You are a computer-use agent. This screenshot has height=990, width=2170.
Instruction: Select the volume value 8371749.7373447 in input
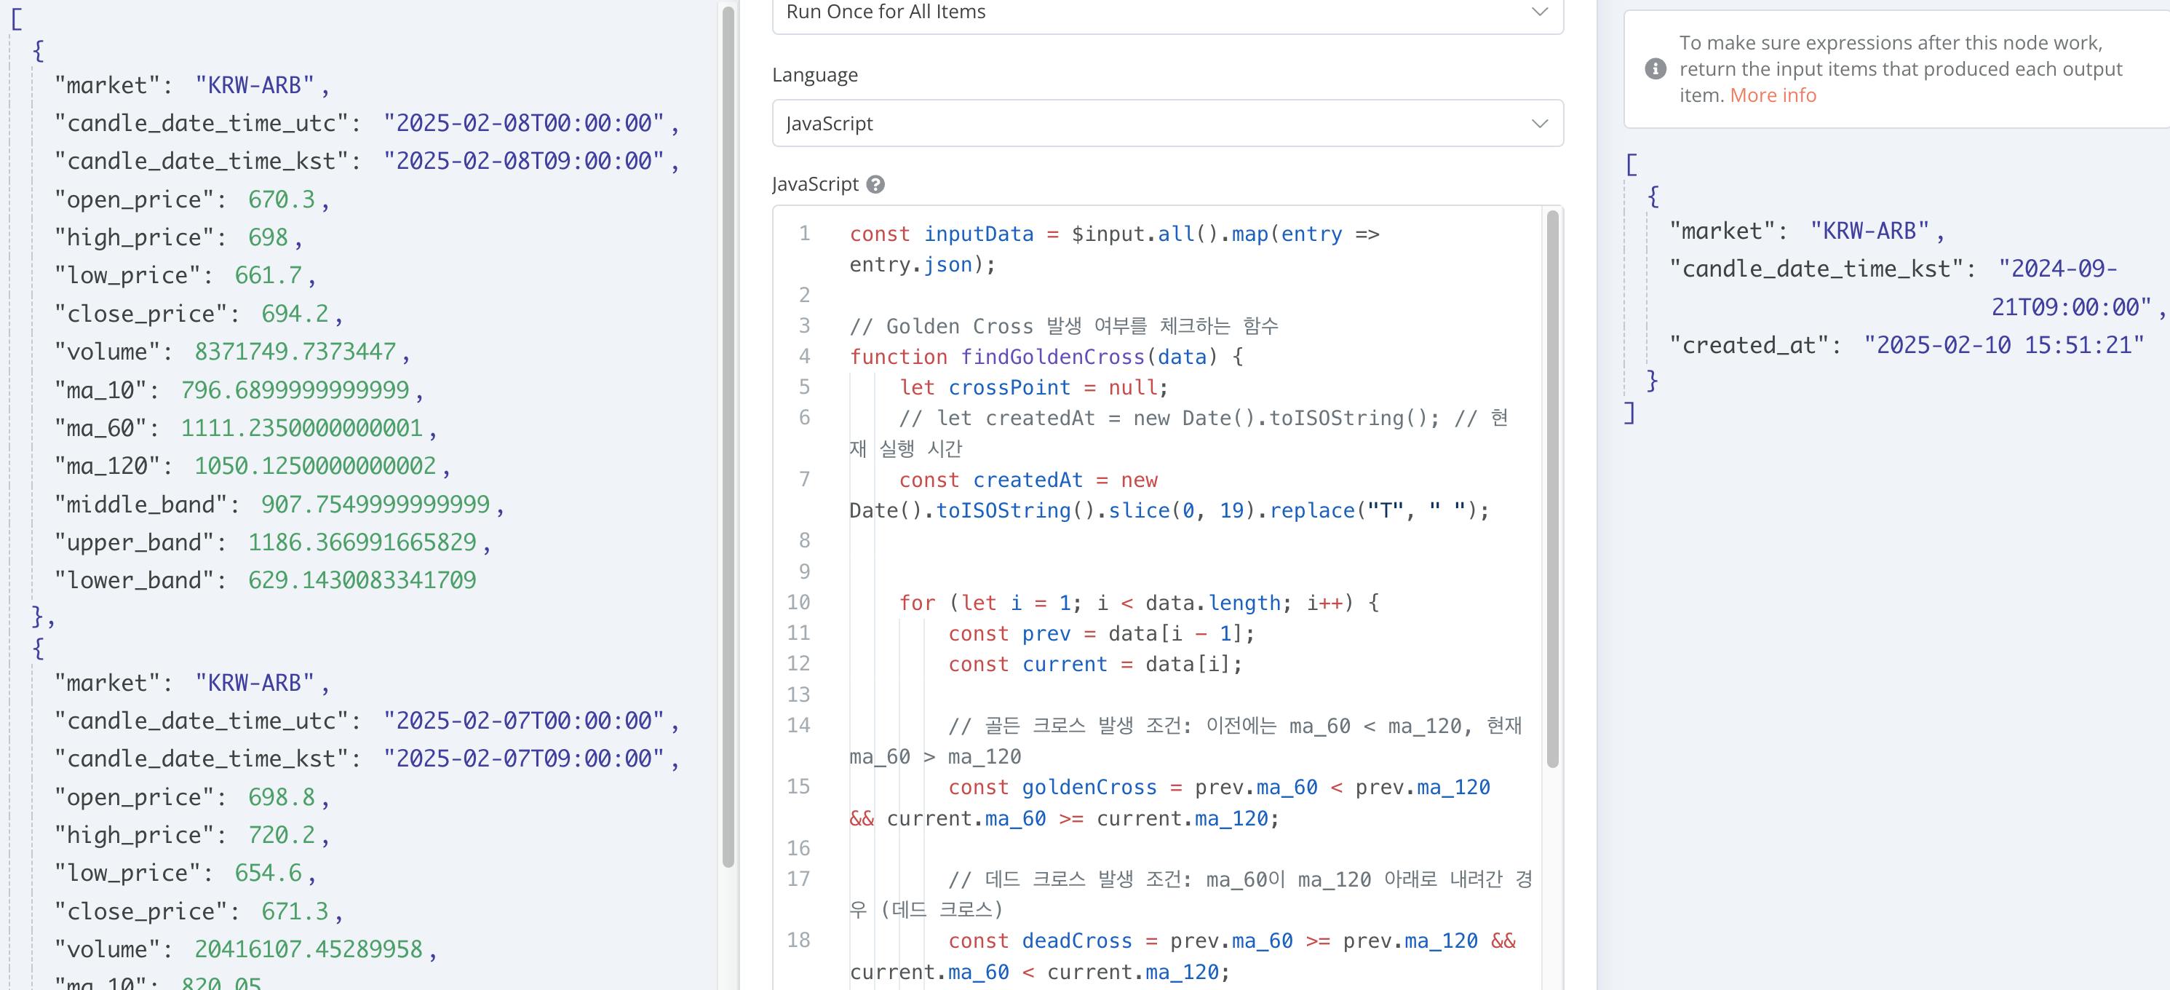295,352
